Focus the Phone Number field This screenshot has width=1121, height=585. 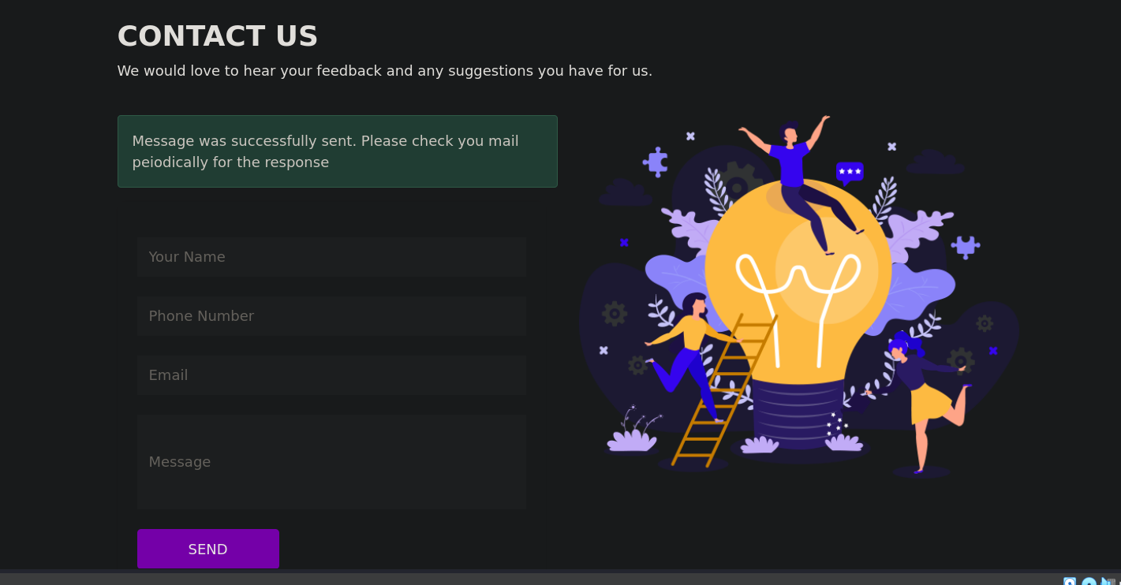click(x=331, y=316)
